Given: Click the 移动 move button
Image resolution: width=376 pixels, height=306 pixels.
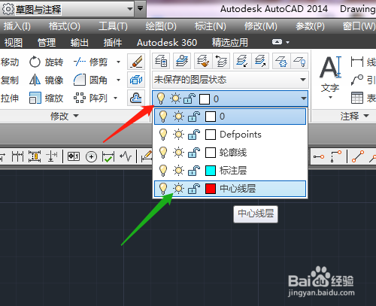Looking at the screenshot, I should point(10,62).
